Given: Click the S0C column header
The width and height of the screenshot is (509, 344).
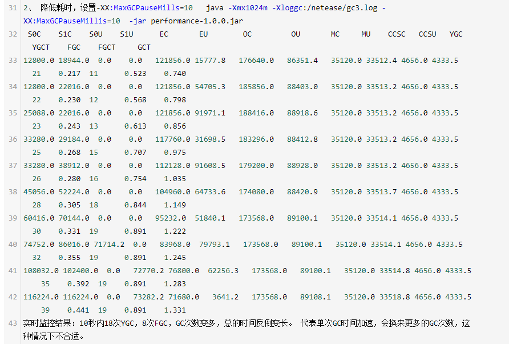Looking at the screenshot, I should pos(34,34).
